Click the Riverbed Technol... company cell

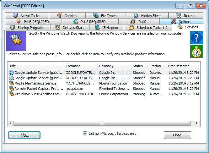pos(114,89)
